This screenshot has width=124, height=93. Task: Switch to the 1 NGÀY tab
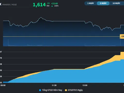(x=91, y=3)
